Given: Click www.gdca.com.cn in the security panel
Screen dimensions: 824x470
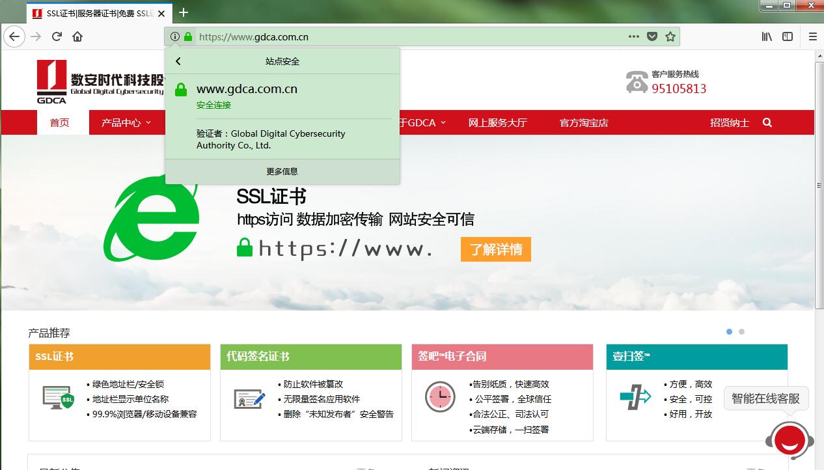Looking at the screenshot, I should click(247, 89).
